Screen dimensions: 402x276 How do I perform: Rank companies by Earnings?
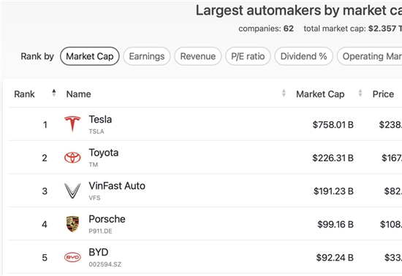(x=147, y=56)
